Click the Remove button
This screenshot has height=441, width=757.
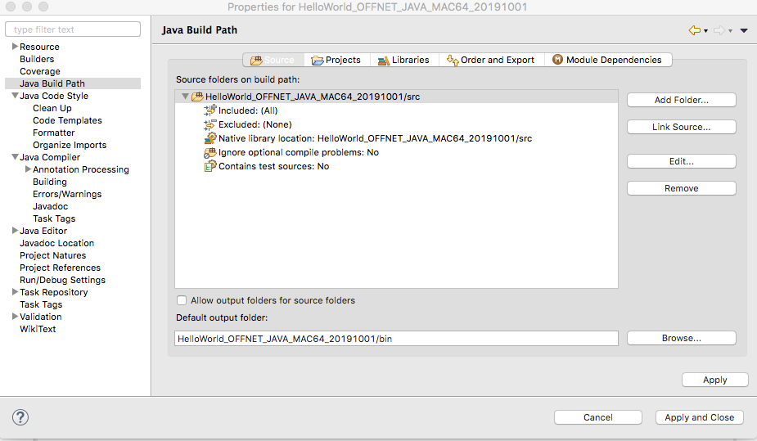[x=681, y=188]
